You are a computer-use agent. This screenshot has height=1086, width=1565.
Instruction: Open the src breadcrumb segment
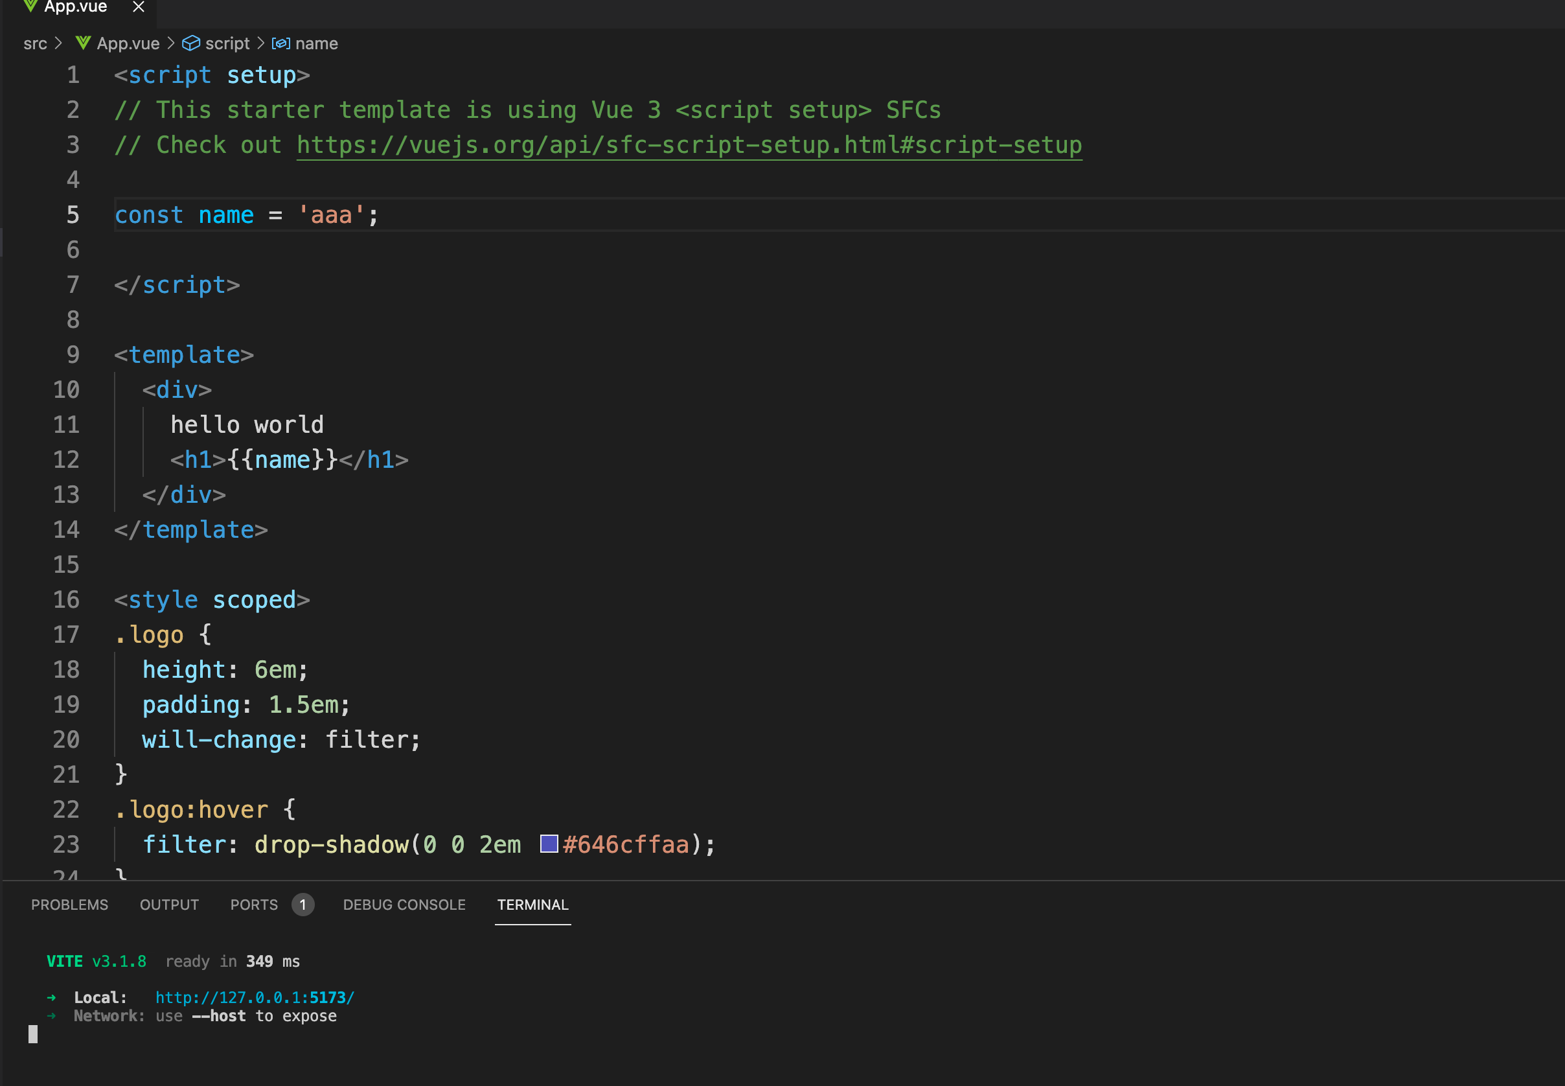coord(35,43)
